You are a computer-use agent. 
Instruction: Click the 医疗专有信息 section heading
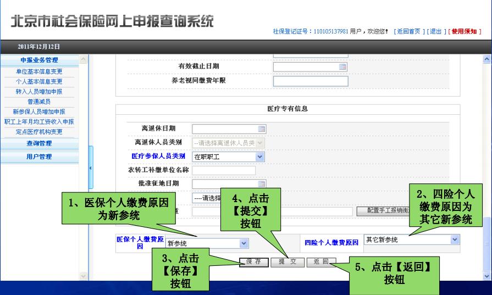pos(288,109)
